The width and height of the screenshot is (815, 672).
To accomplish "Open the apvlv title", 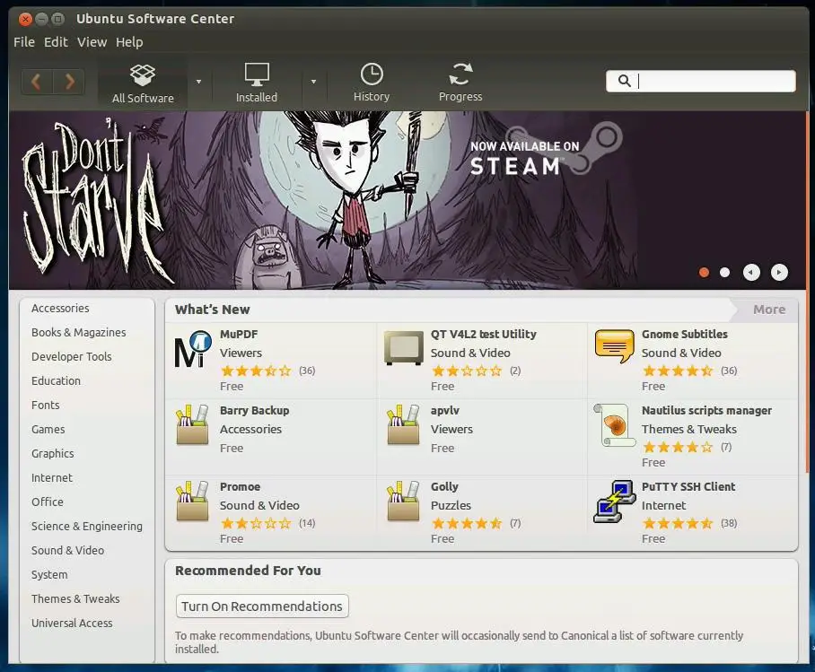I will [445, 411].
